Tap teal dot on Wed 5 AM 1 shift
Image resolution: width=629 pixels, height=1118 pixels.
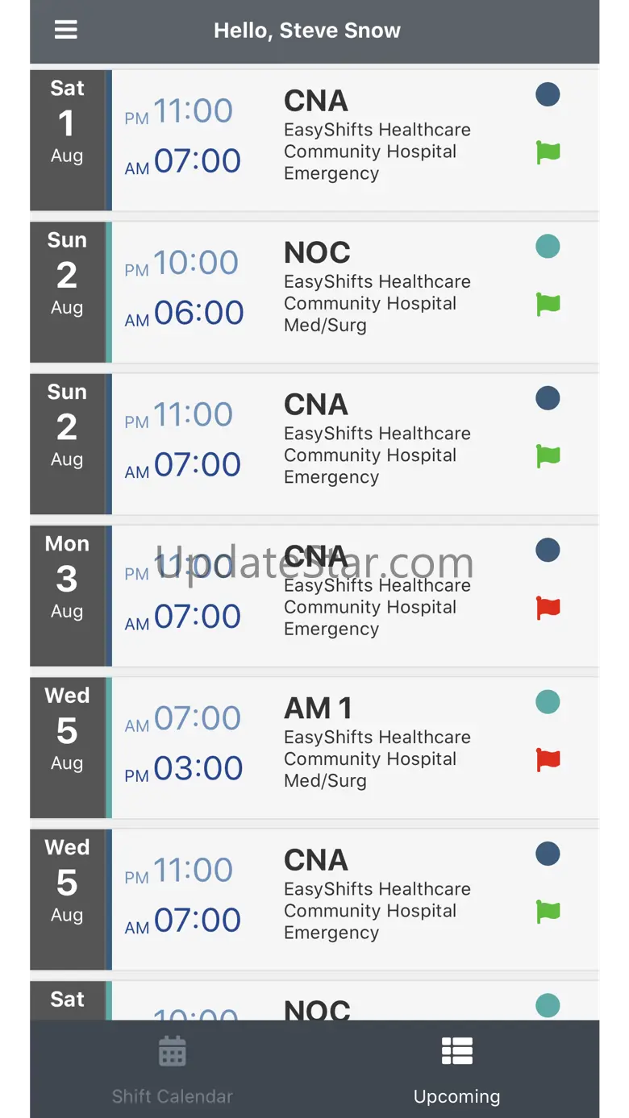pos(548,702)
